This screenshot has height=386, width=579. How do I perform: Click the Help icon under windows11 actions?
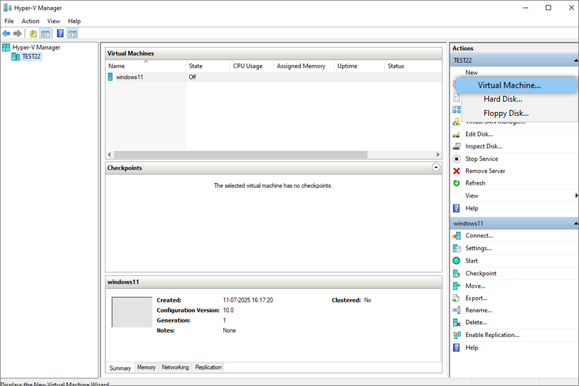pyautogui.click(x=457, y=347)
